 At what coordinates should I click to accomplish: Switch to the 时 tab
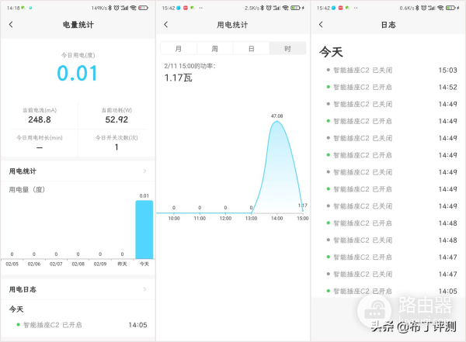(x=287, y=48)
